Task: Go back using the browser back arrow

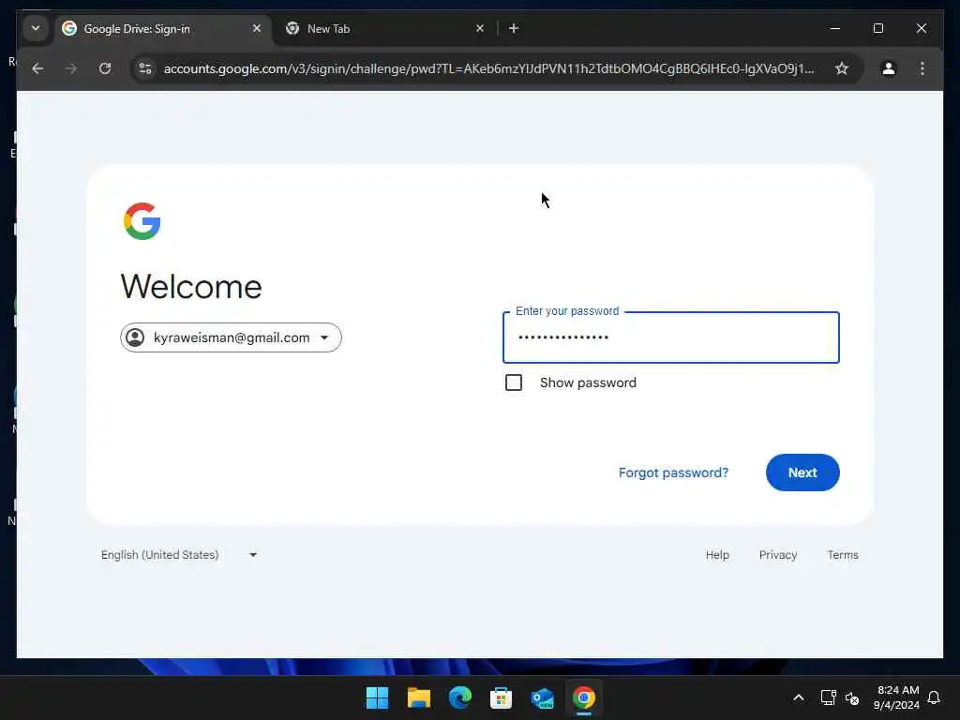Action: [x=37, y=68]
